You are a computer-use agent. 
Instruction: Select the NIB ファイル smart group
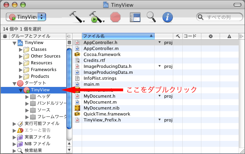tap(37, 144)
